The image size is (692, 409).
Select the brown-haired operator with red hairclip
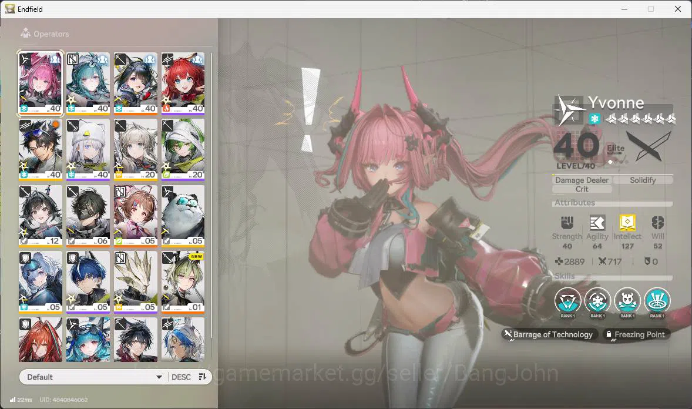click(x=136, y=216)
